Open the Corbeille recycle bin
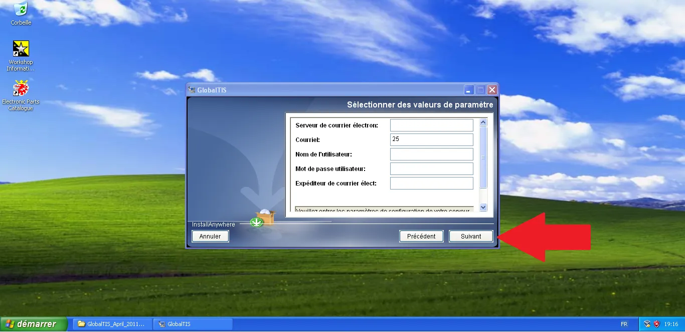685x332 pixels. [20, 9]
